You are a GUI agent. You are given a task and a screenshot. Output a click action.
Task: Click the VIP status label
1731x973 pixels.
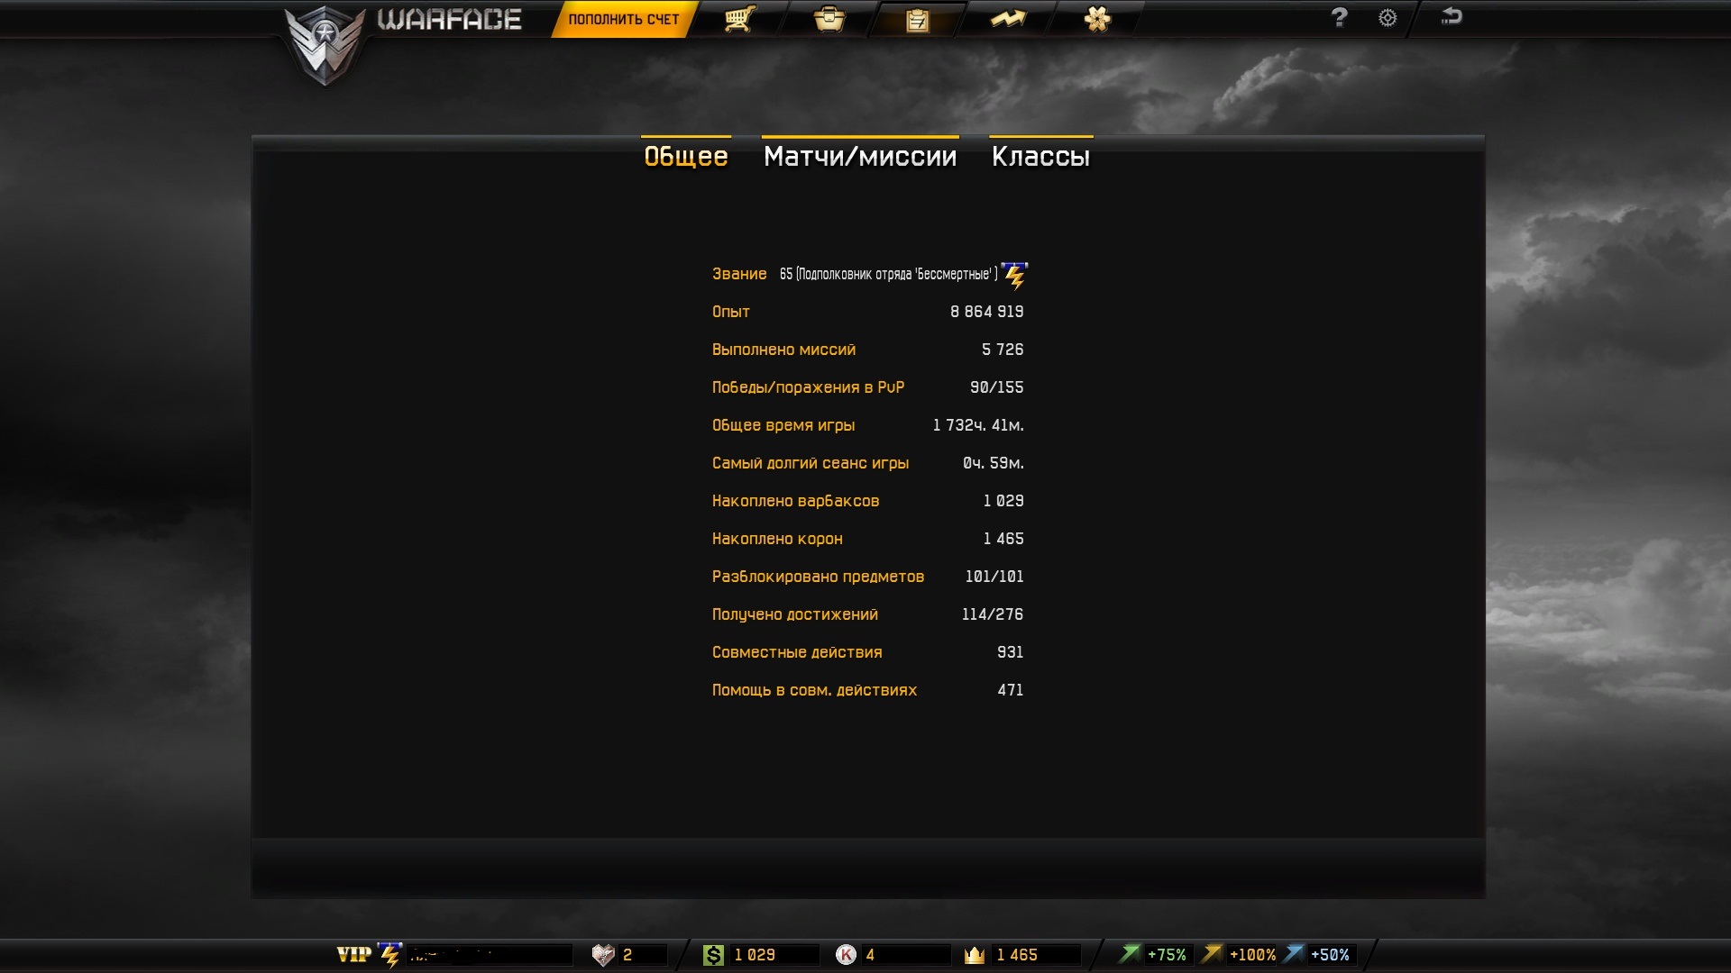(353, 955)
